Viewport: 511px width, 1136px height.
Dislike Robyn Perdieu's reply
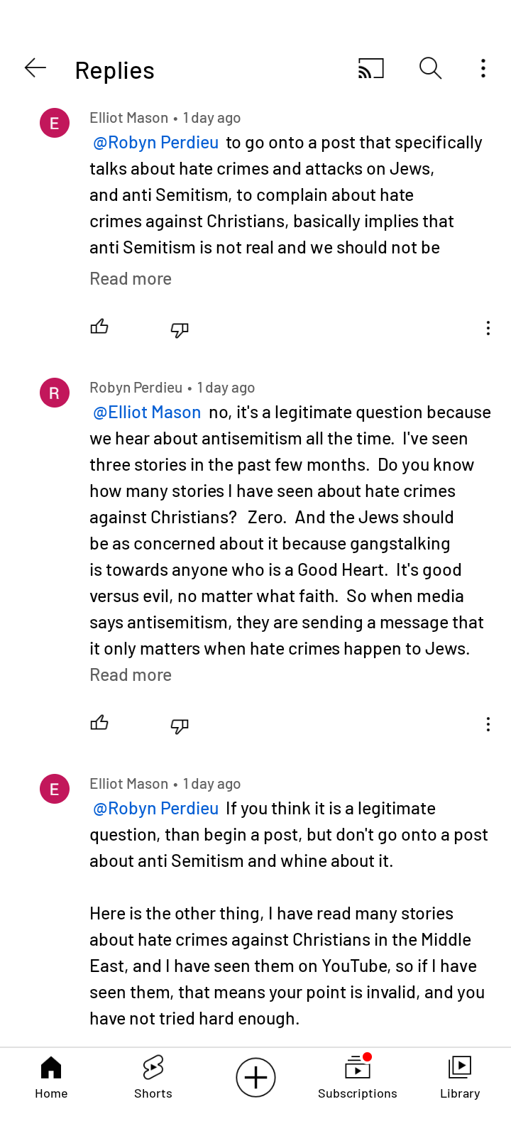click(x=180, y=725)
